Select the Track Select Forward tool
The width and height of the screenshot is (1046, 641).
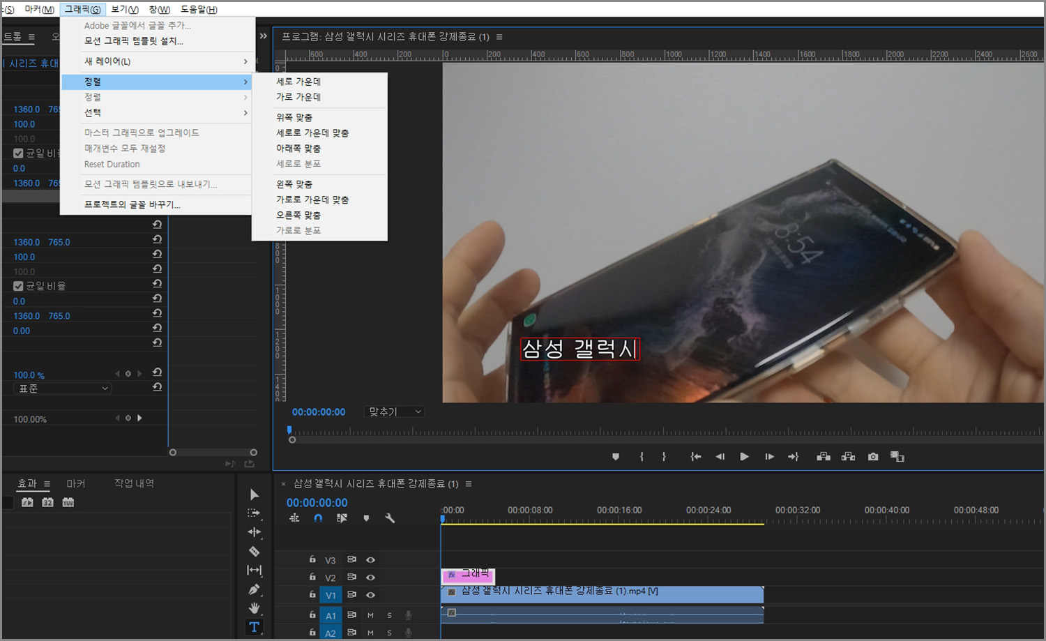pos(255,513)
